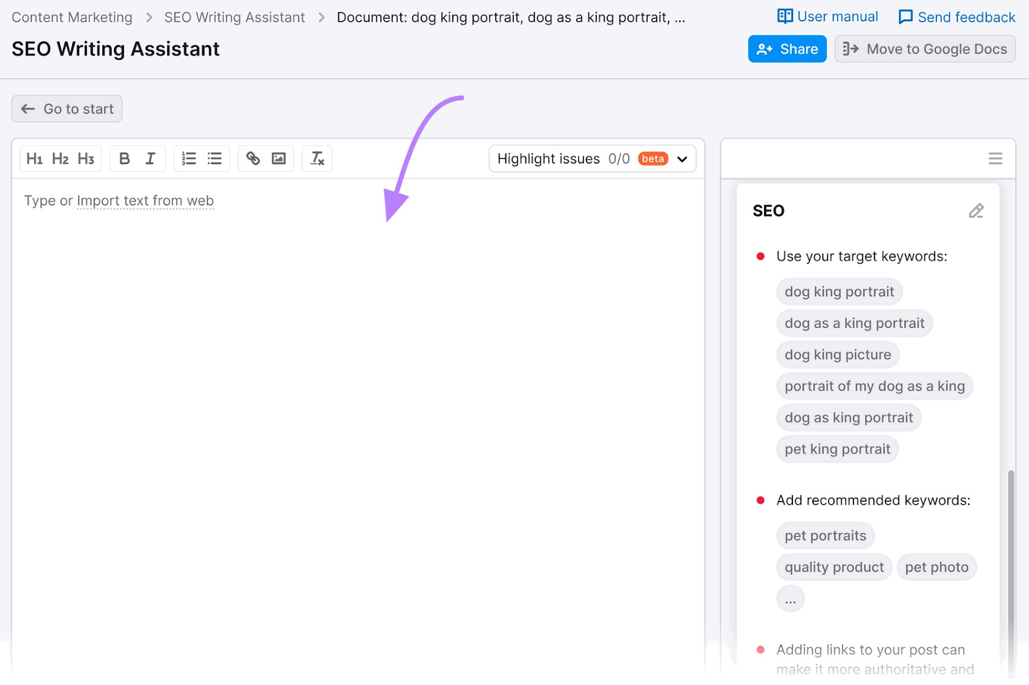The width and height of the screenshot is (1029, 685).
Task: Apply Heading 2 formatting
Action: pos(60,158)
